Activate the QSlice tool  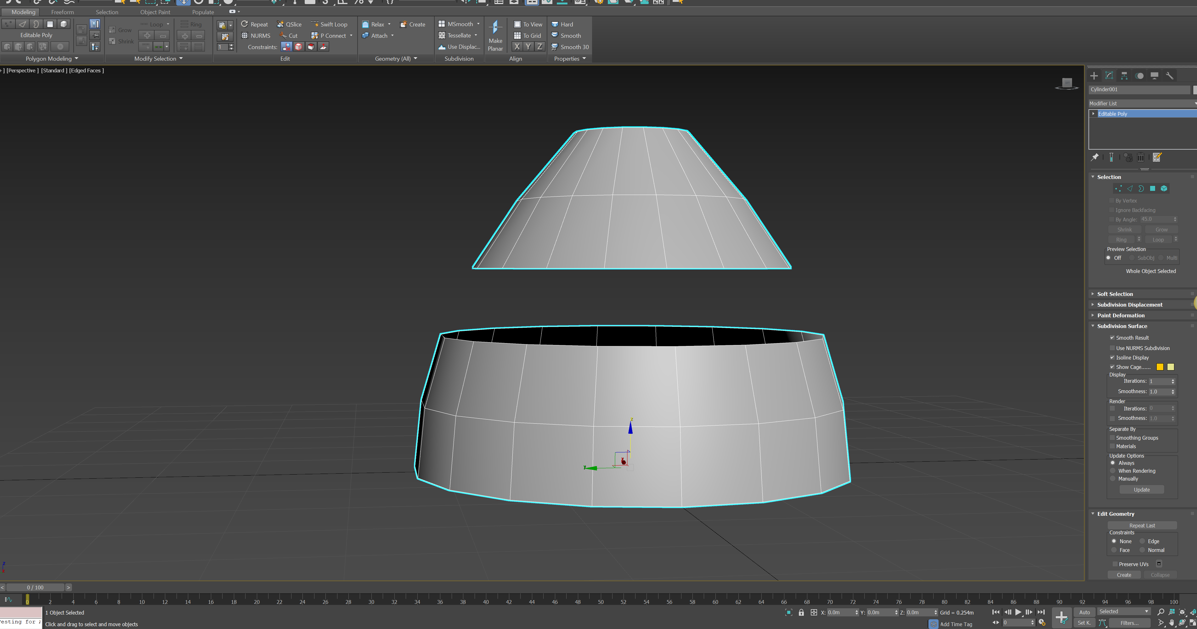pos(289,24)
